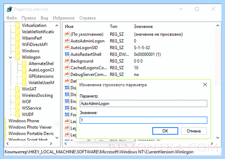Click the Параметр name field

[x=144, y=104]
